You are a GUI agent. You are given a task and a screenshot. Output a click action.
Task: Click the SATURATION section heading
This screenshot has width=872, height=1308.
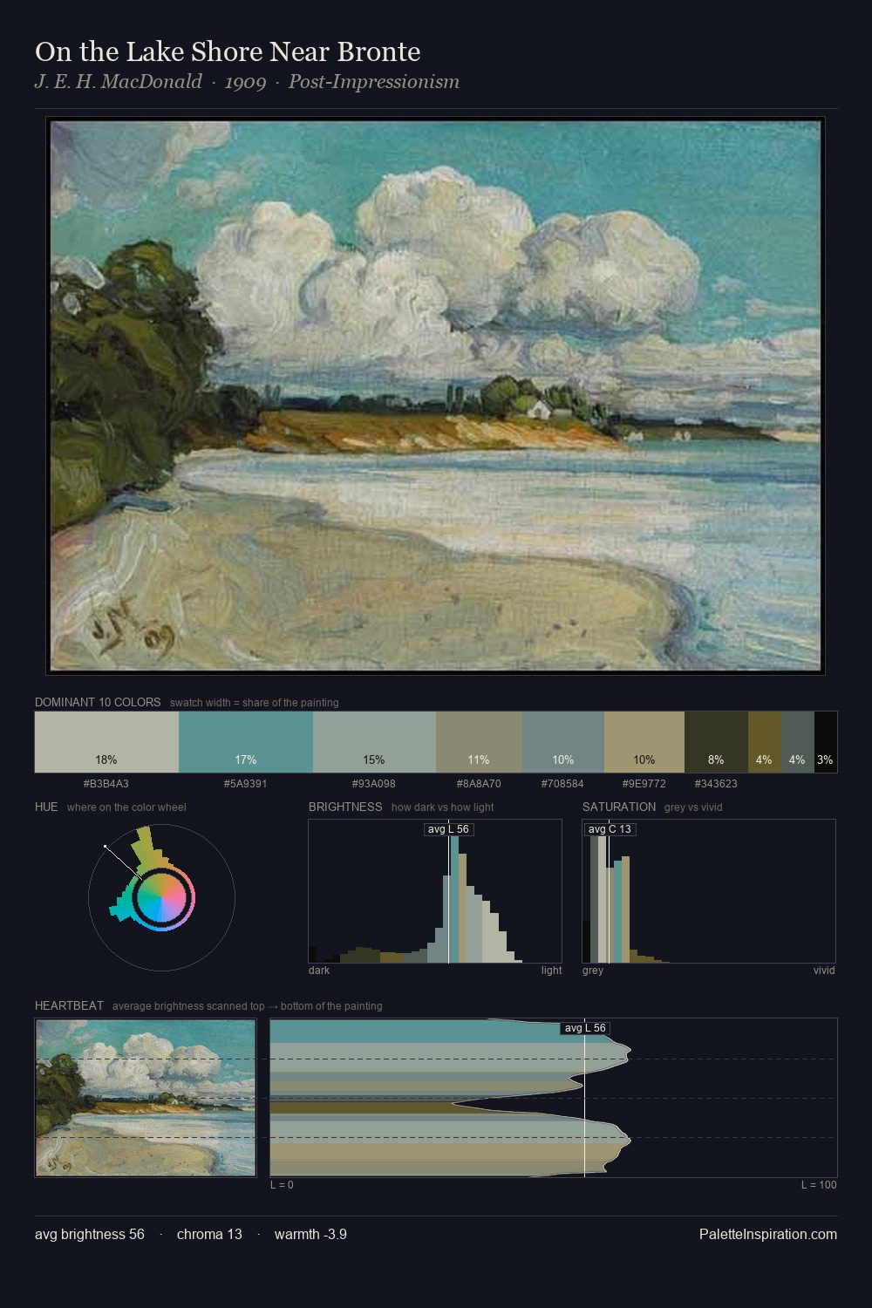619,807
